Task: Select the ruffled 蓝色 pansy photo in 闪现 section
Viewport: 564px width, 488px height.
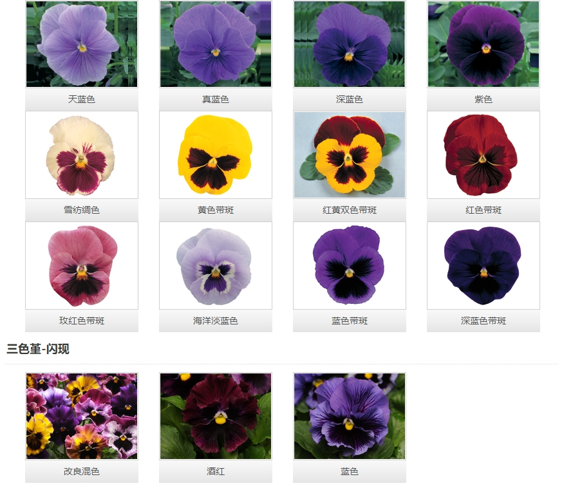Action: coord(350,416)
